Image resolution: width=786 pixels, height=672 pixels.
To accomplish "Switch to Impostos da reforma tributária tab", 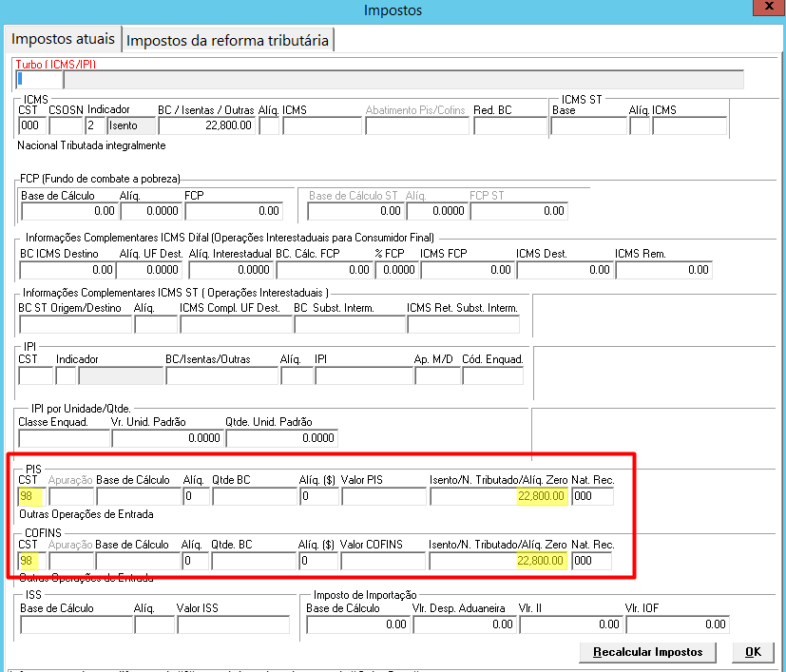I will 227,40.
